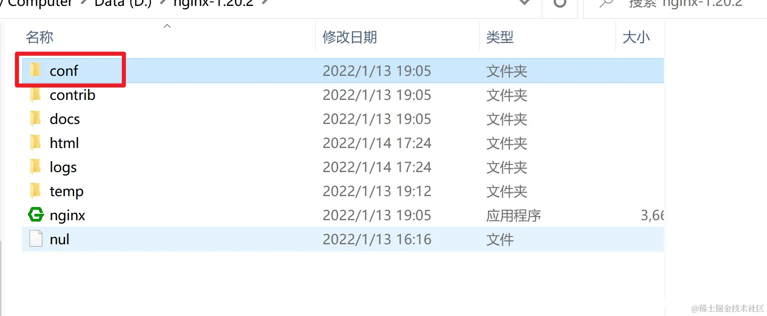Sort by 大小 column header
The height and width of the screenshot is (316, 767).
[636, 37]
